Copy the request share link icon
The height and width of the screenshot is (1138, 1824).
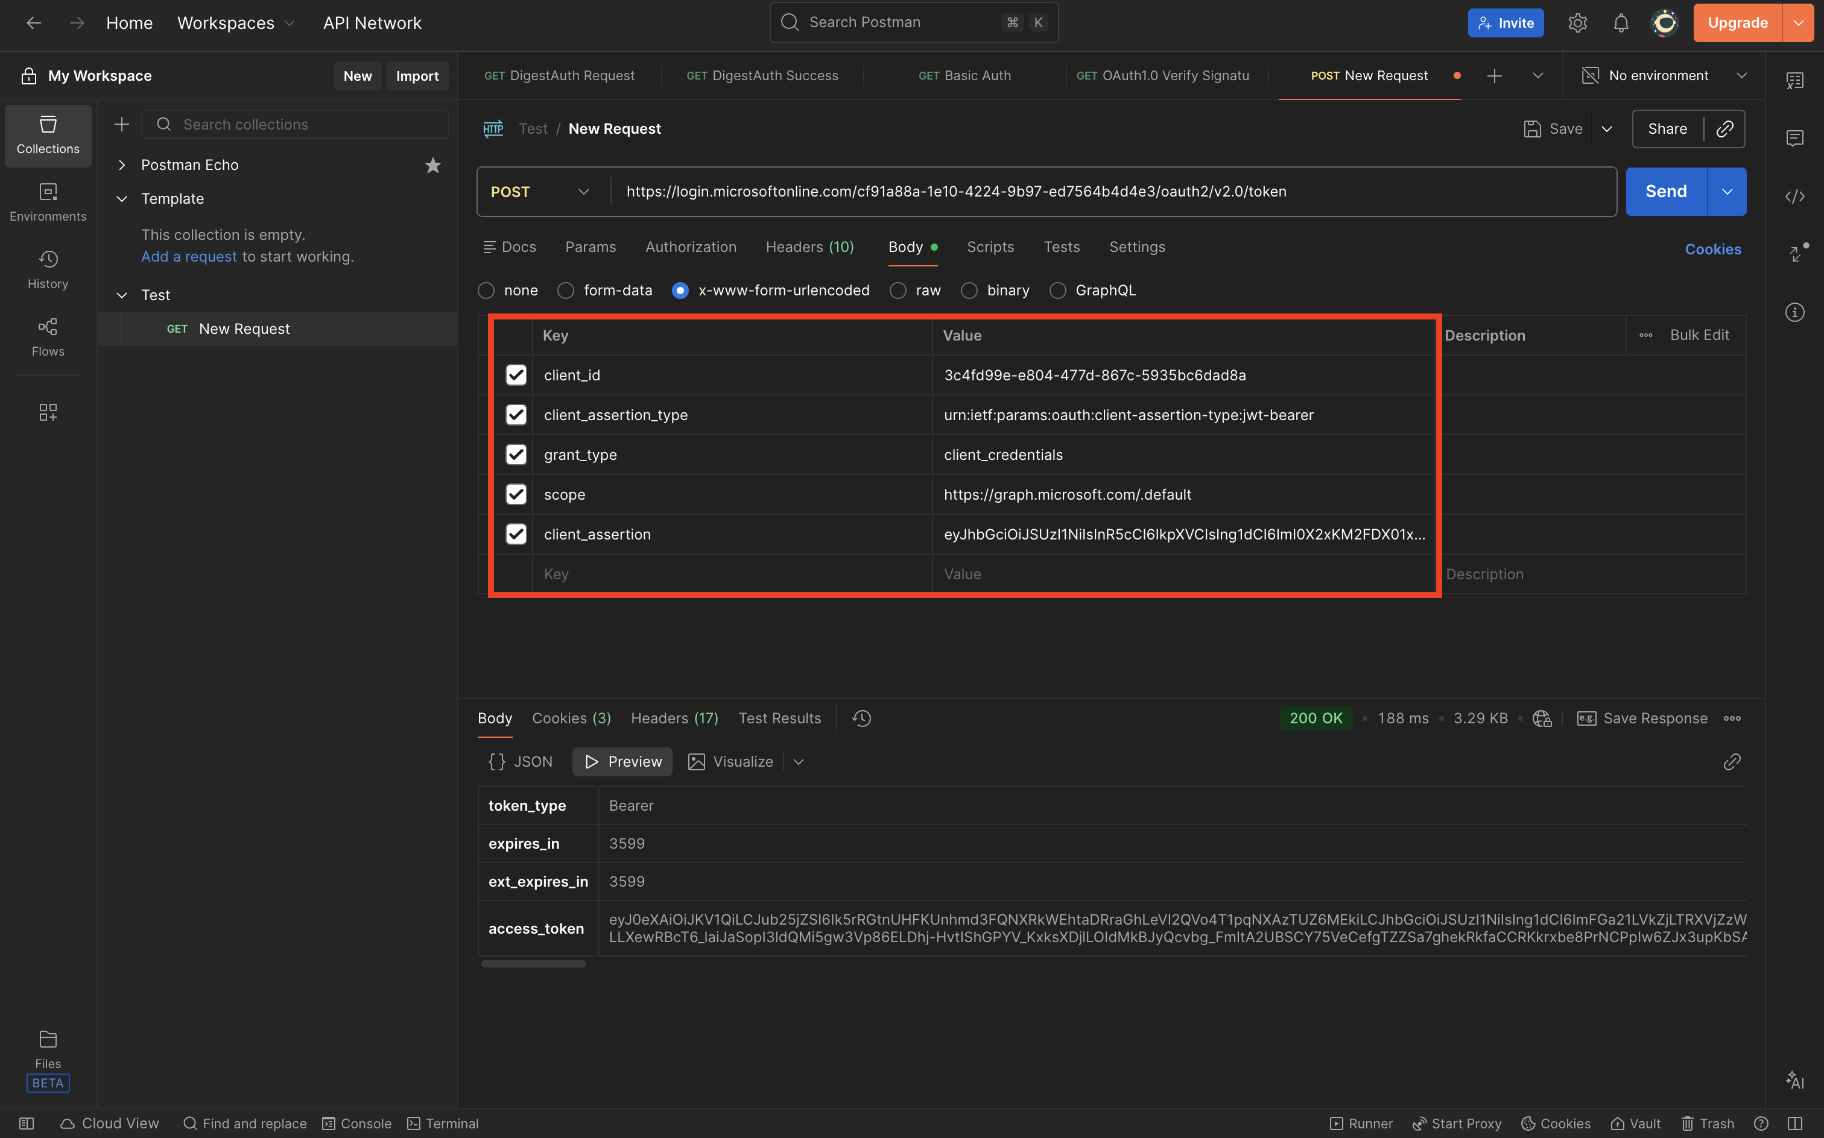1724,129
